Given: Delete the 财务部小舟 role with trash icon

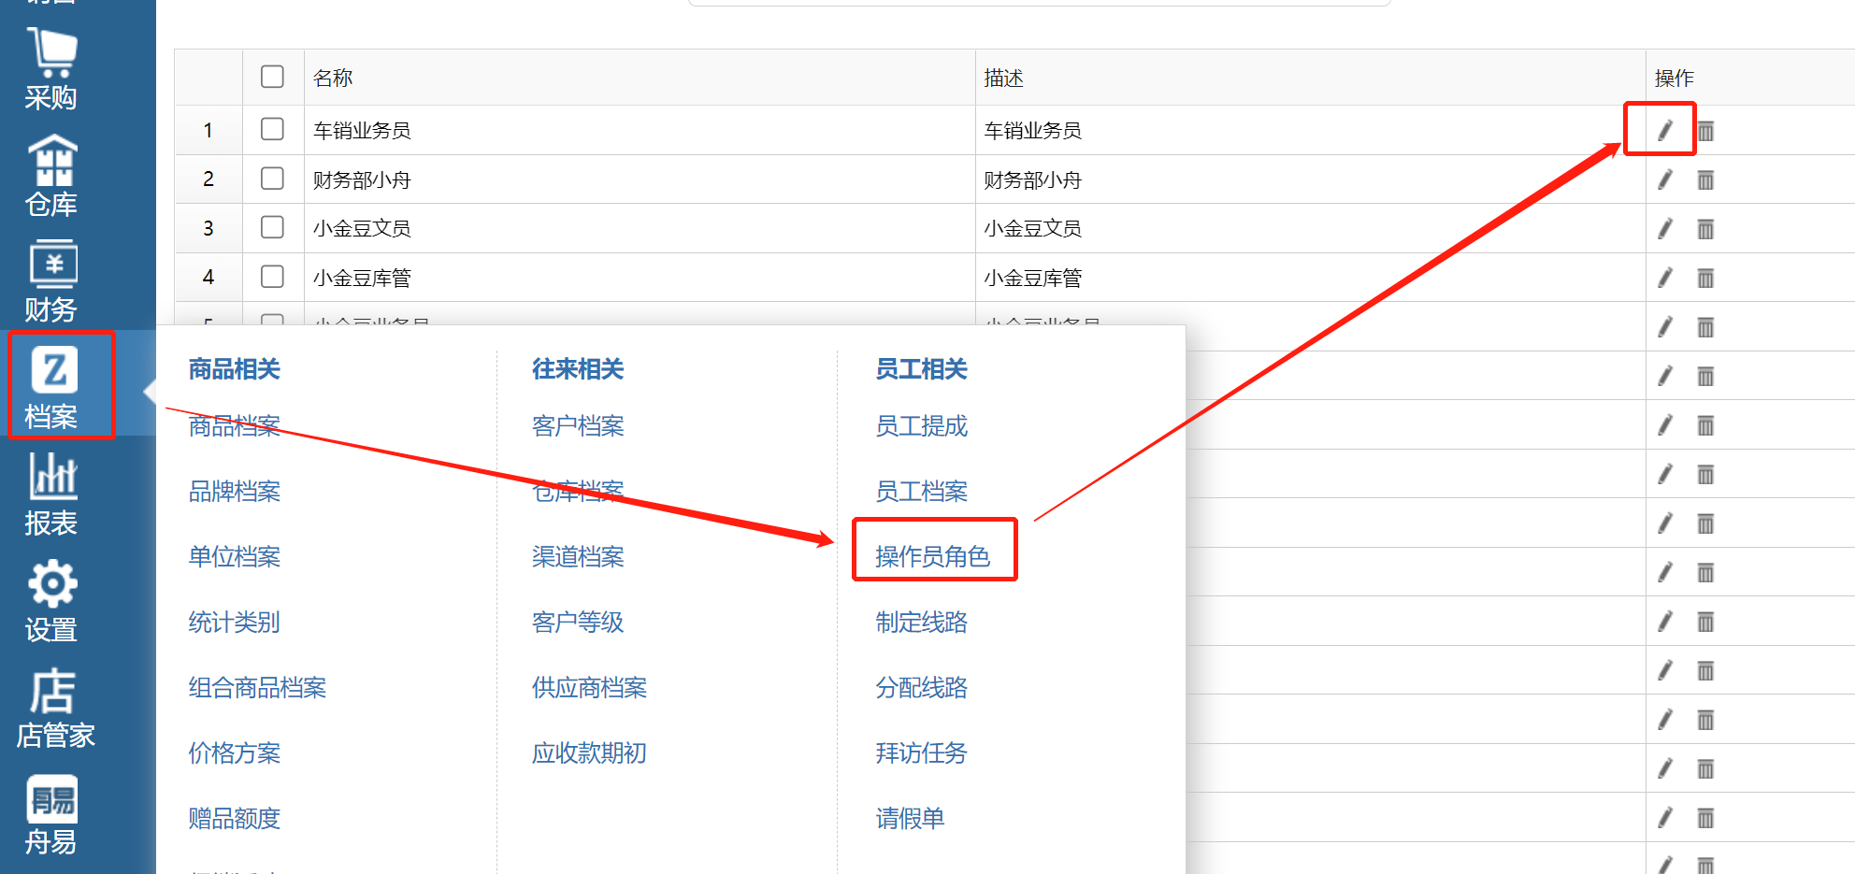Looking at the screenshot, I should click(1705, 180).
